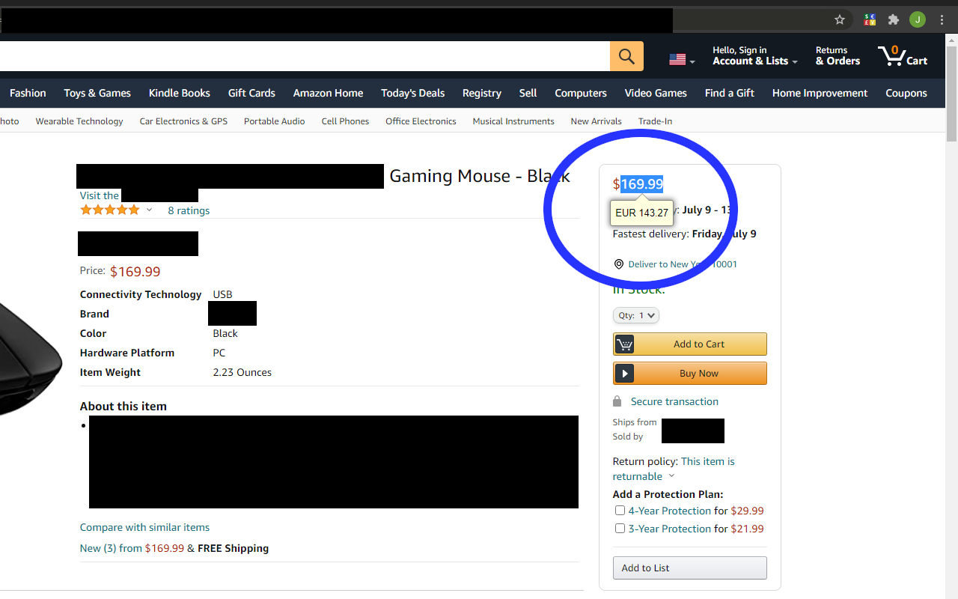The image size is (958, 599).
Task: Open the browser extensions puzzle icon
Action: [x=893, y=19]
